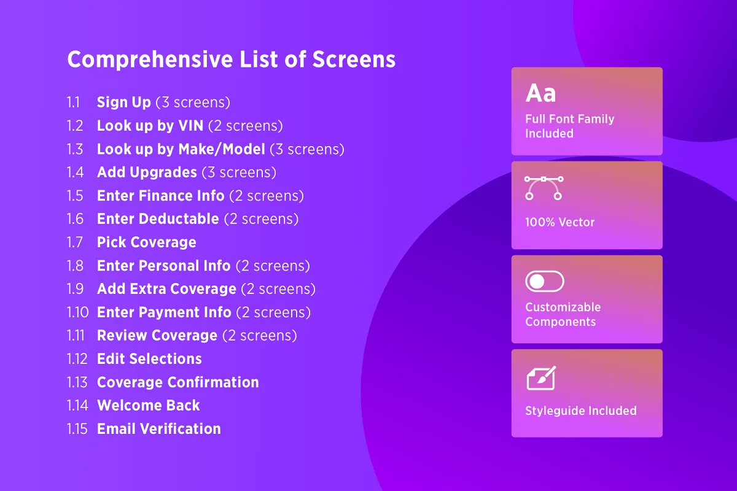Open the Coverage Confirmation item

pyautogui.click(x=177, y=382)
